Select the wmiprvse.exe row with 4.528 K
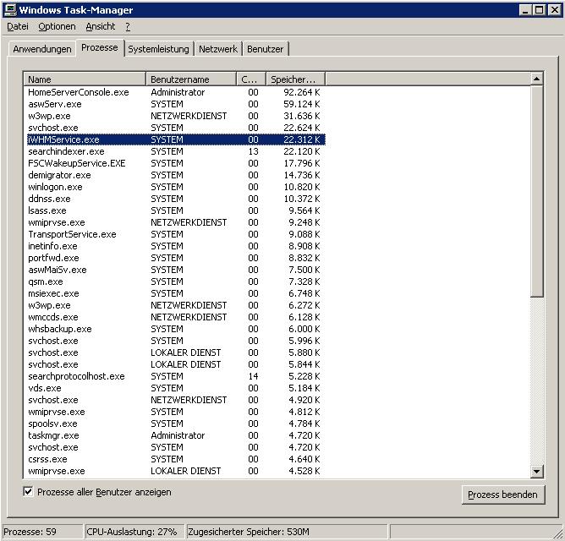 (176, 471)
